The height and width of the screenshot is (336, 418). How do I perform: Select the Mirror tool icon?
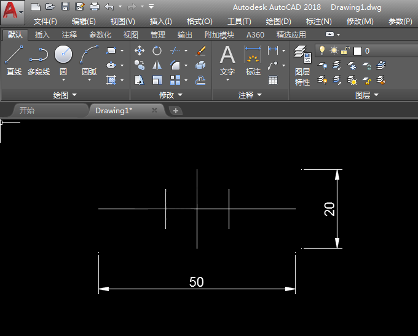(157, 65)
